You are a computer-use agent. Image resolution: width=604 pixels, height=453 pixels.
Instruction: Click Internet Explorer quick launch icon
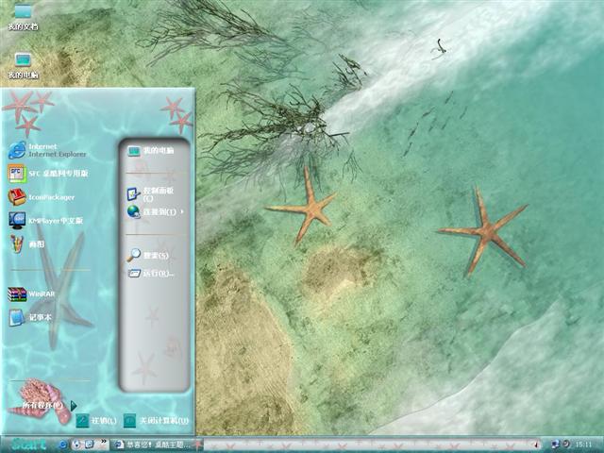pyautogui.click(x=63, y=445)
